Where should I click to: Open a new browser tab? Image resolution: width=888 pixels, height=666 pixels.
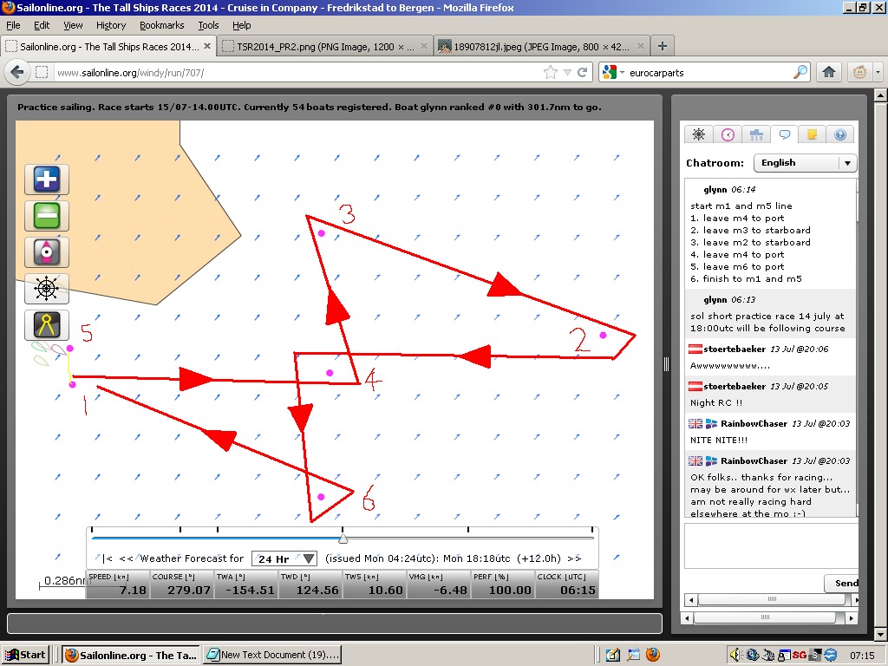click(662, 46)
